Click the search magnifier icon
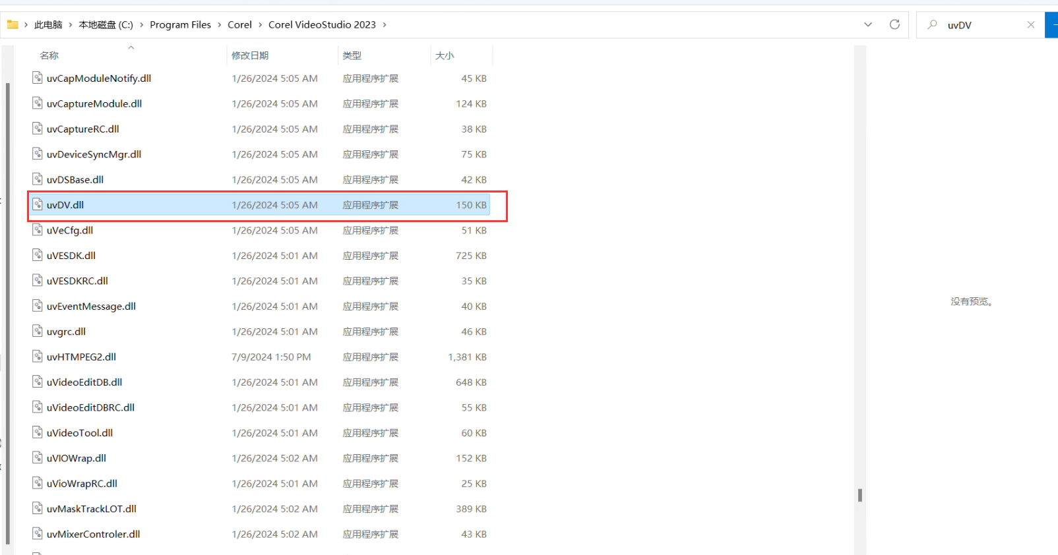Screen dimensions: 1058x555 pyautogui.click(x=932, y=24)
